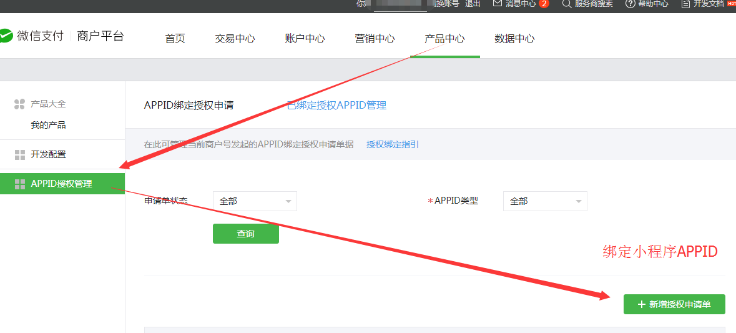Go to 首页 tab
The height and width of the screenshot is (333, 736).
pyautogui.click(x=175, y=39)
